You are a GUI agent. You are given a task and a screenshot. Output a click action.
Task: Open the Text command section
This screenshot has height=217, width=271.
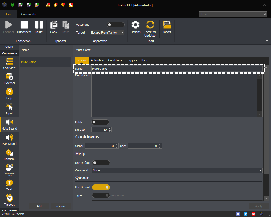(x=9, y=185)
